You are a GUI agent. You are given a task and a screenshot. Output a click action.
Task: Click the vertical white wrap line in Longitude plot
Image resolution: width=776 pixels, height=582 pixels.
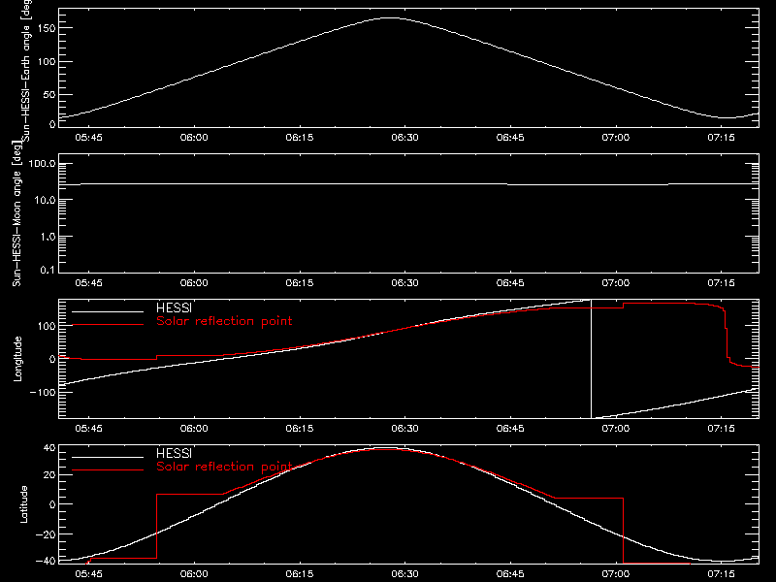coord(591,359)
